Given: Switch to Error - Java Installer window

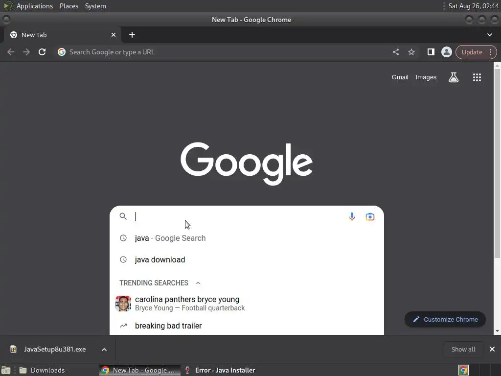Looking at the screenshot, I should (225, 370).
